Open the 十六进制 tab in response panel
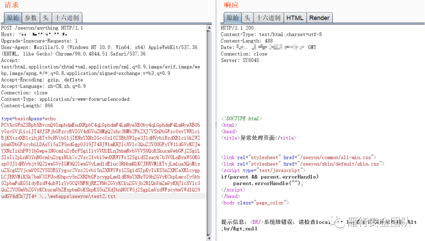 268,18
